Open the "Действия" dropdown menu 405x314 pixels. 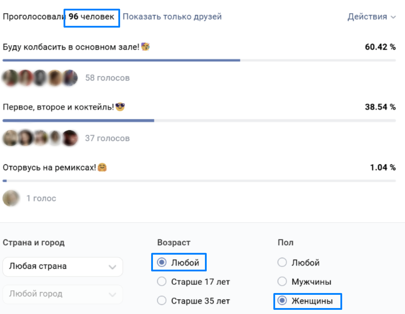click(x=371, y=16)
